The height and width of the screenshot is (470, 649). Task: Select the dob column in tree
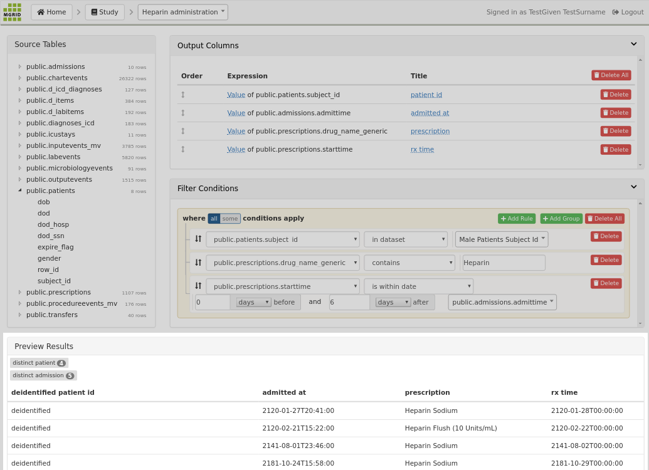coord(43,202)
